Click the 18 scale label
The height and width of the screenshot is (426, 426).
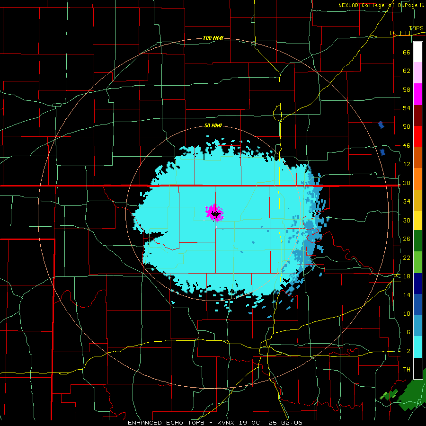click(x=407, y=276)
